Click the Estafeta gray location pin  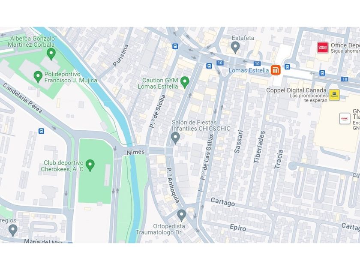pos(235,48)
